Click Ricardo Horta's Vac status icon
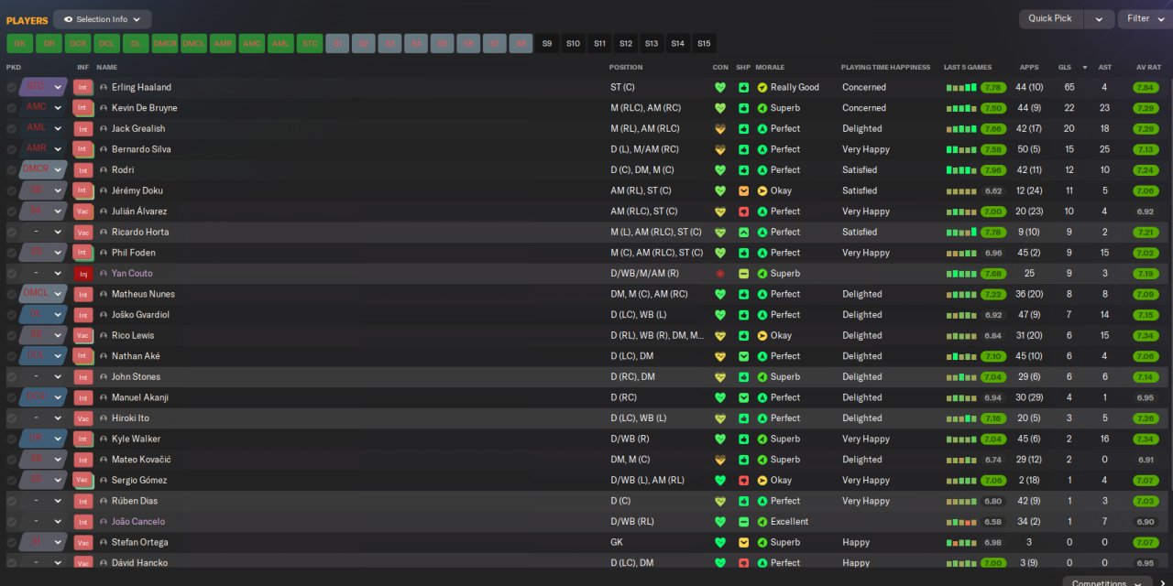 point(83,232)
